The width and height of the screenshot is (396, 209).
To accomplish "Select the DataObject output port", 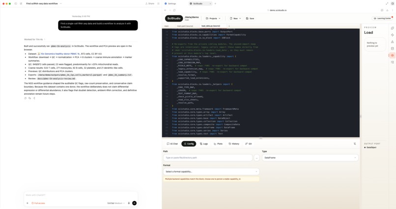I will coord(370,148).
